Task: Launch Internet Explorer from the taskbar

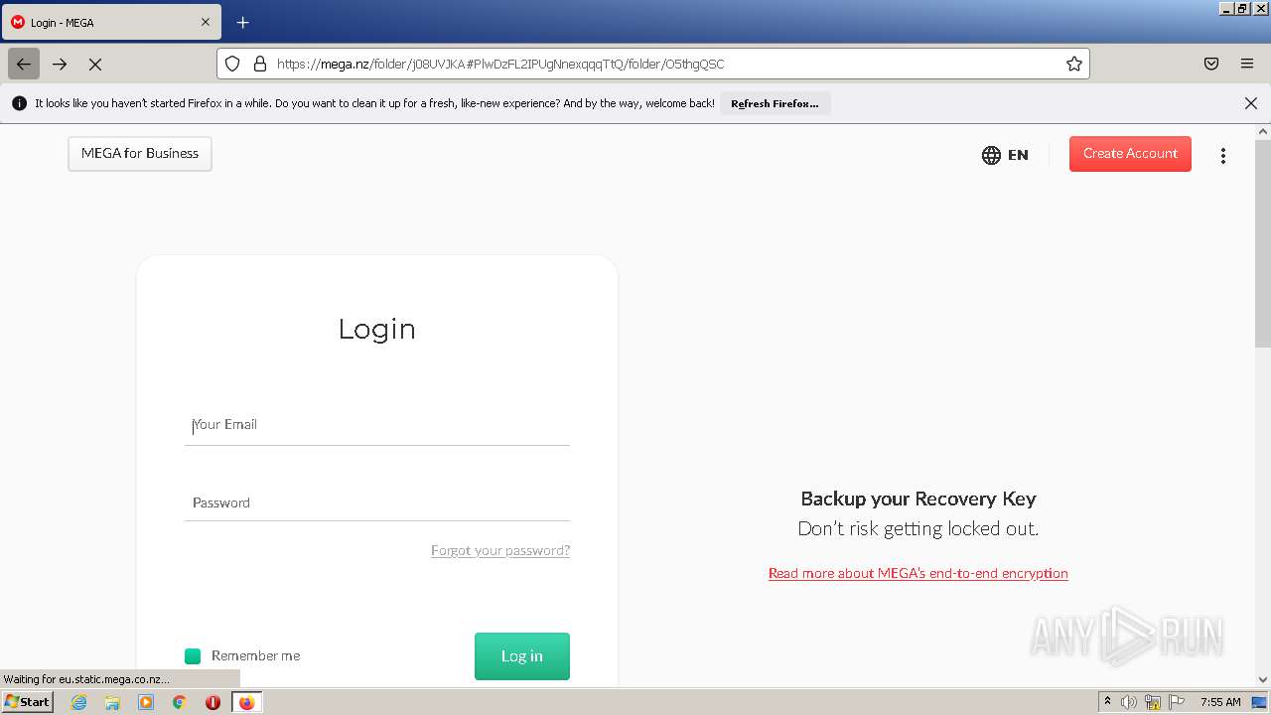Action: tap(79, 702)
